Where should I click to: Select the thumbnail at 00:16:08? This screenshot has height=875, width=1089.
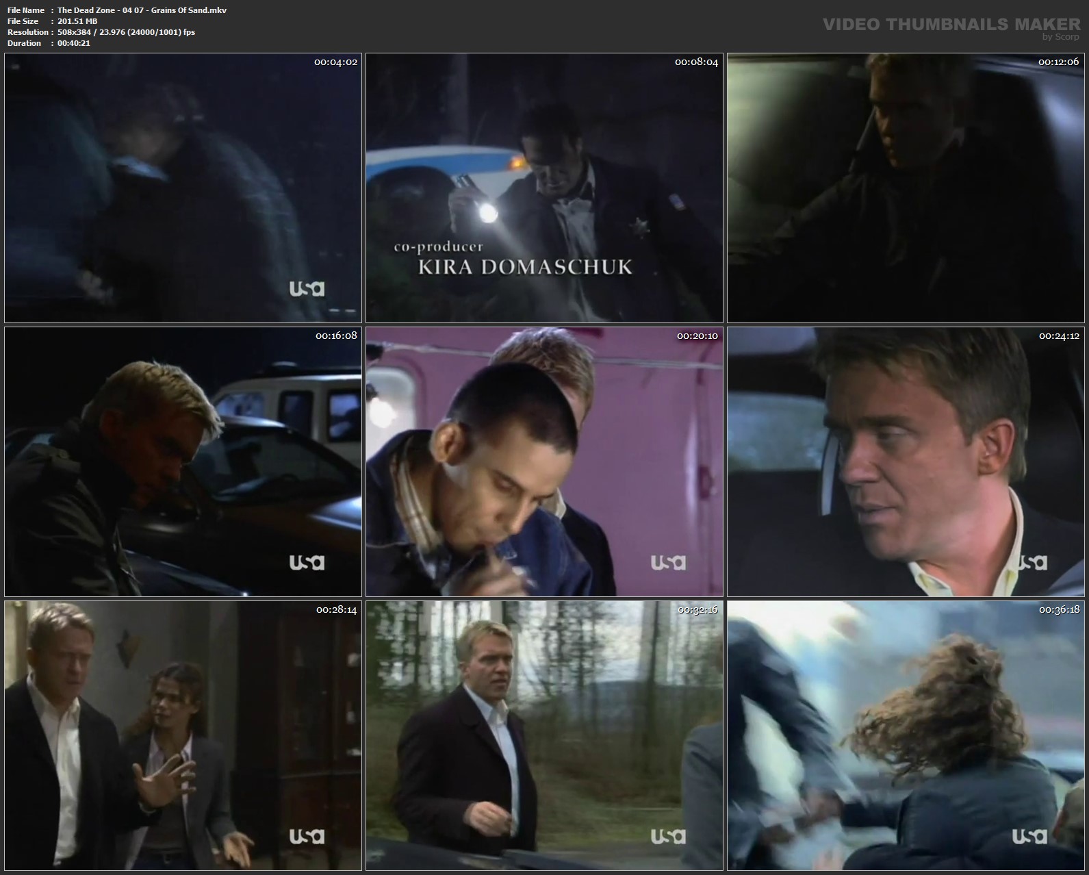[183, 461]
